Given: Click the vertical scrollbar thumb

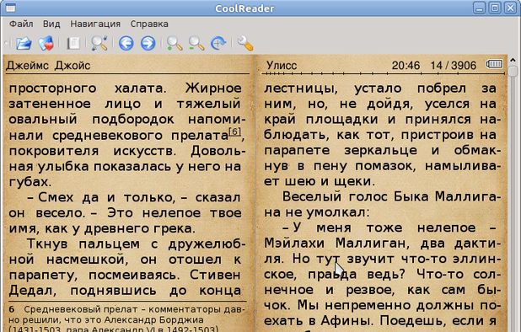Looking at the screenshot, I should pos(513,71).
